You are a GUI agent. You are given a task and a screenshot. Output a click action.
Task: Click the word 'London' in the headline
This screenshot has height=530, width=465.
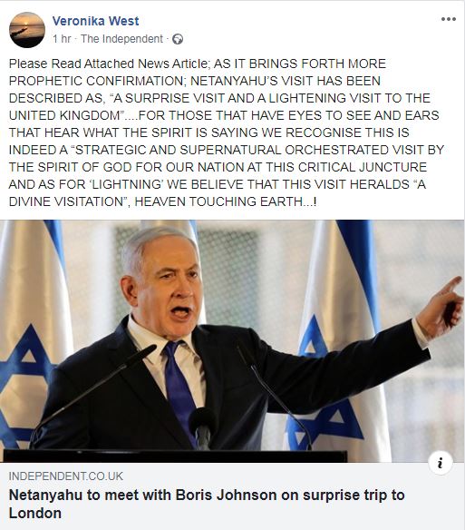tap(35, 513)
